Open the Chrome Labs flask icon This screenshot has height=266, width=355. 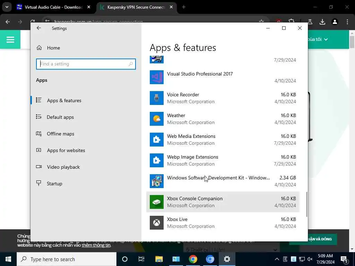[310, 22]
